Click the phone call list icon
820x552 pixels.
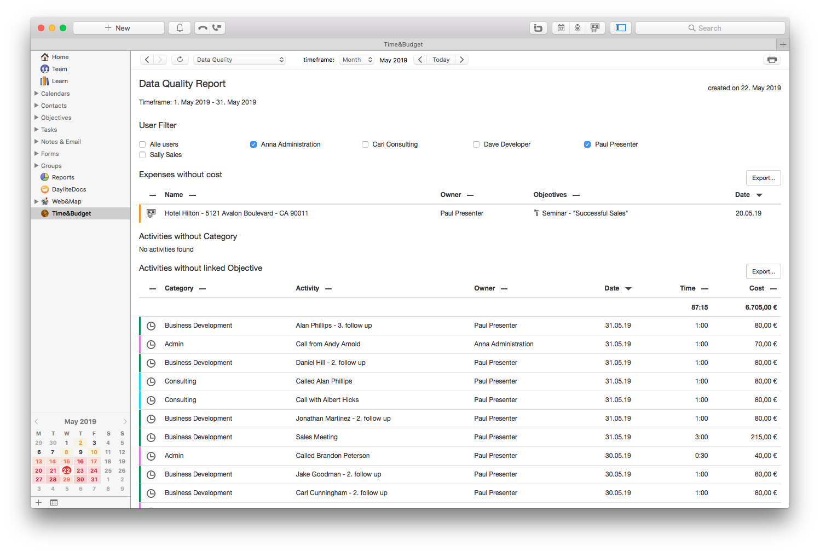[x=217, y=28]
